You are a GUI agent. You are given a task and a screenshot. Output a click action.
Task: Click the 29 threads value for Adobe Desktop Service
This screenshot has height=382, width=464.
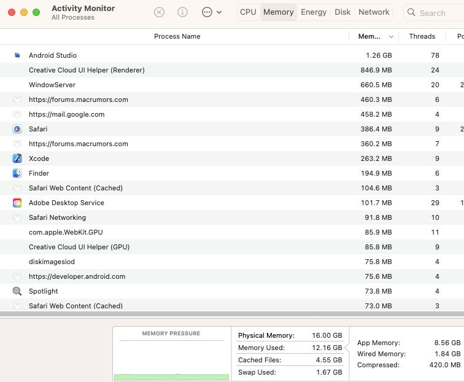tap(435, 203)
